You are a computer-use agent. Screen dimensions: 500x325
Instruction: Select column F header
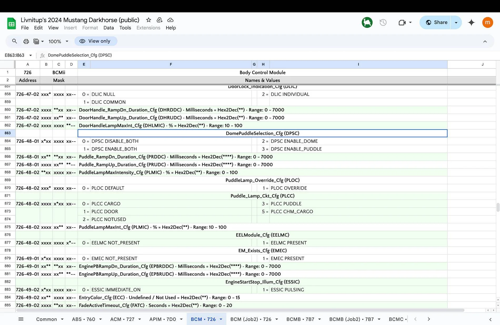(171, 64)
